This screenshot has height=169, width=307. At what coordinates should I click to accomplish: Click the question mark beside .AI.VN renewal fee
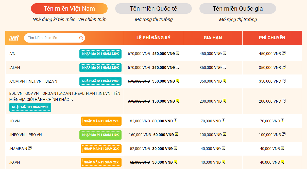224,67
